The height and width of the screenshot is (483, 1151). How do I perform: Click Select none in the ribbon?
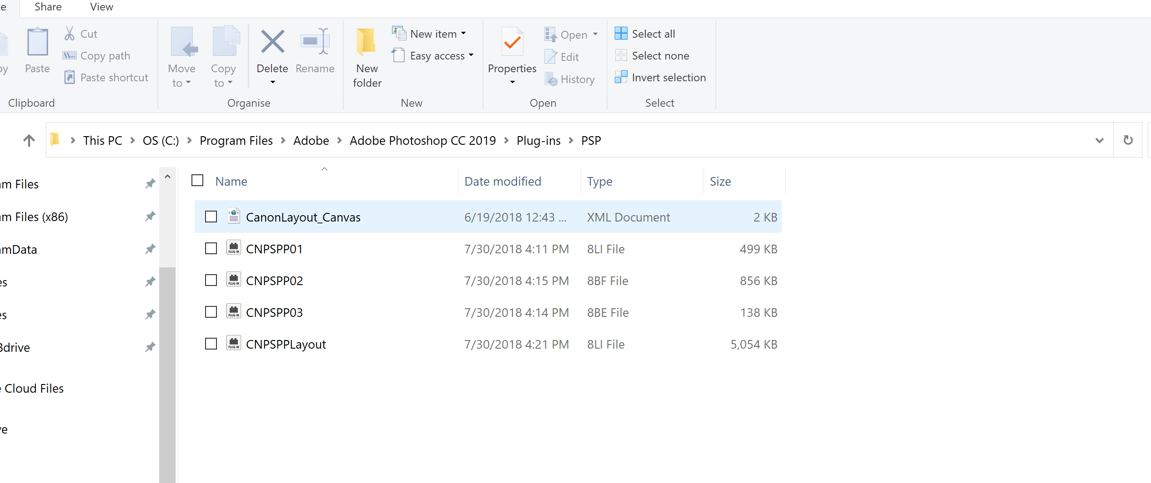tap(660, 55)
